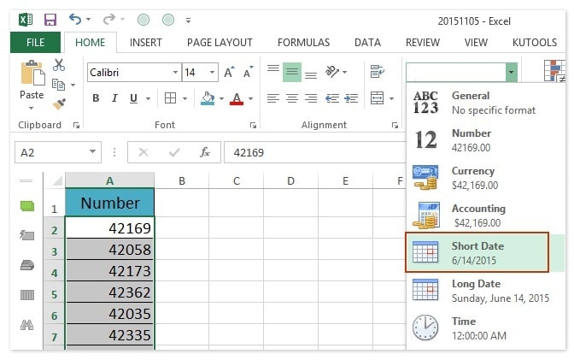Click the Paste clipboard icon
Screen dimensions: 574x360
[x=32, y=73]
